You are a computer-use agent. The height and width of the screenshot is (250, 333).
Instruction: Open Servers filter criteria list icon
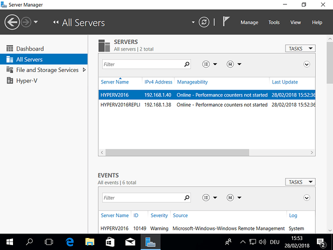pos(206,64)
